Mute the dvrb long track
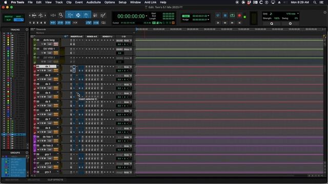The width and height of the screenshot is (328, 184). click(x=45, y=44)
